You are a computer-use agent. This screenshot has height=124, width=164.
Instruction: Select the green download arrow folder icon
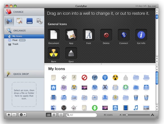pyautogui.click(x=126, y=87)
